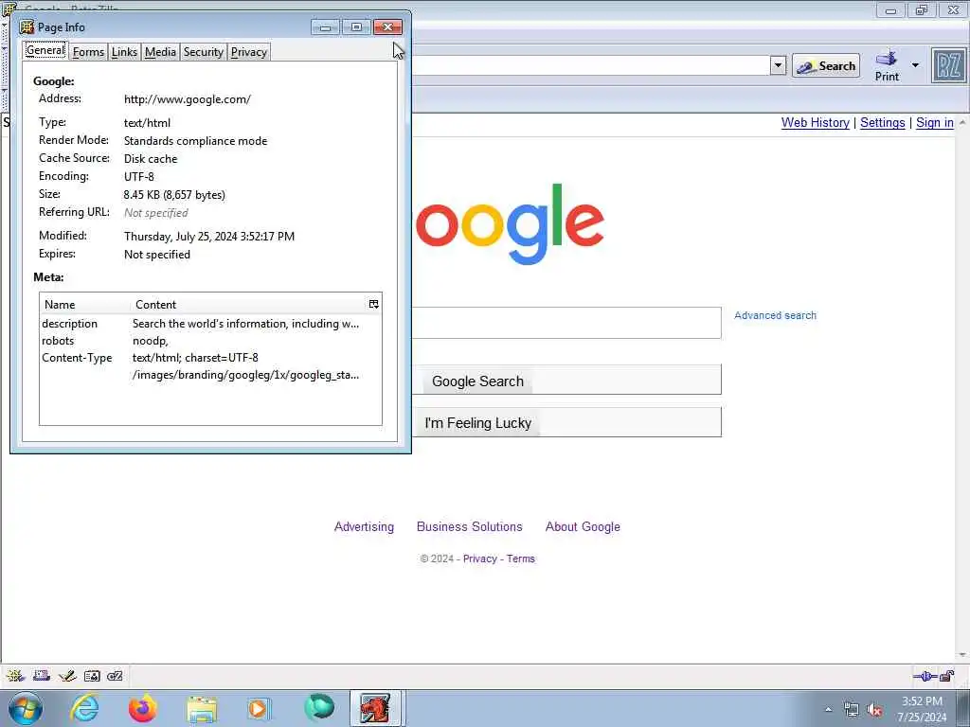Screen dimensions: 970x727
Task: Open the Advertising footer link
Action: coord(364,526)
